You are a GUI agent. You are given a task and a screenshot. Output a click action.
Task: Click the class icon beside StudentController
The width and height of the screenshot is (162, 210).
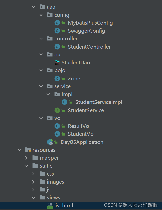pyautogui.click(x=57, y=47)
